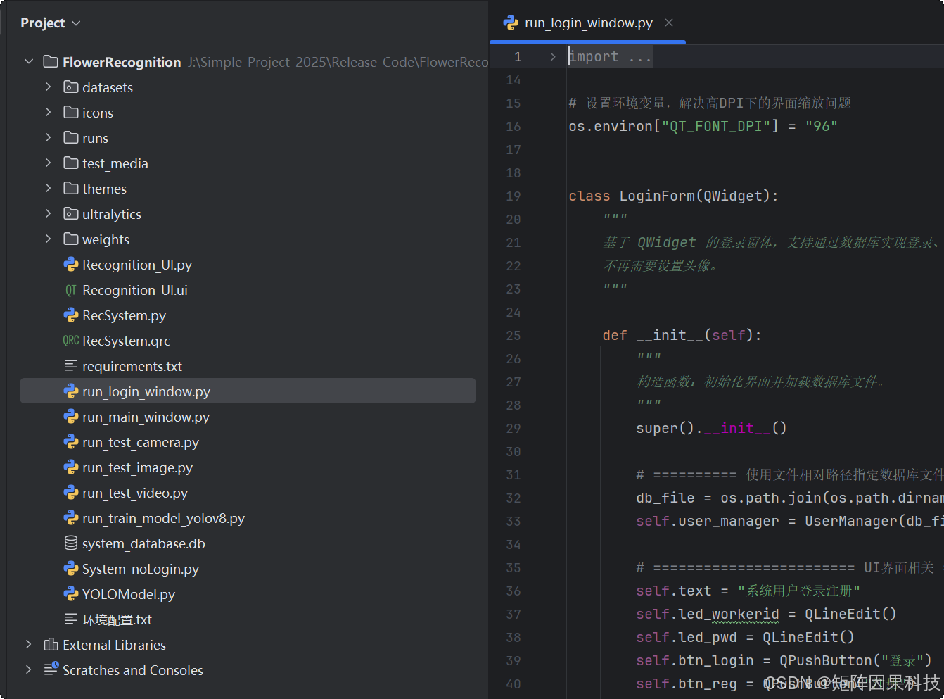Click the Scratches and Consoles icon
This screenshot has height=699, width=944.
(x=51, y=670)
